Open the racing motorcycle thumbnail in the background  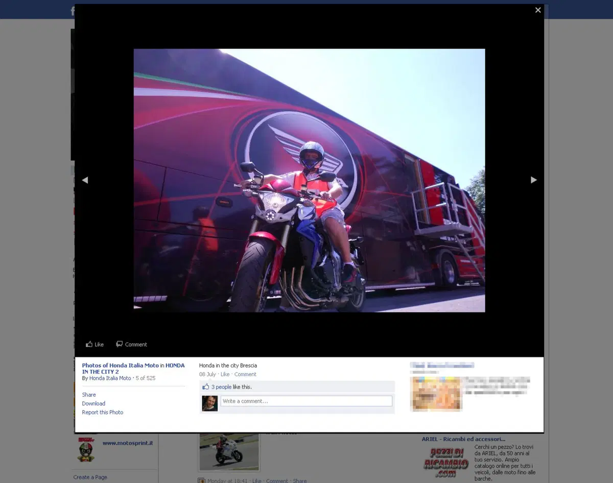point(229,452)
